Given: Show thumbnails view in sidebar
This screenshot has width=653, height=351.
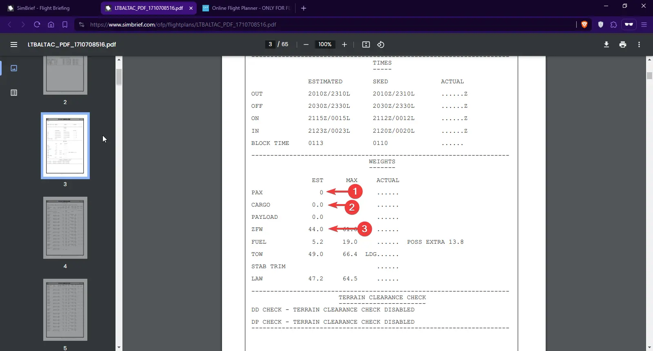Looking at the screenshot, I should (14, 68).
